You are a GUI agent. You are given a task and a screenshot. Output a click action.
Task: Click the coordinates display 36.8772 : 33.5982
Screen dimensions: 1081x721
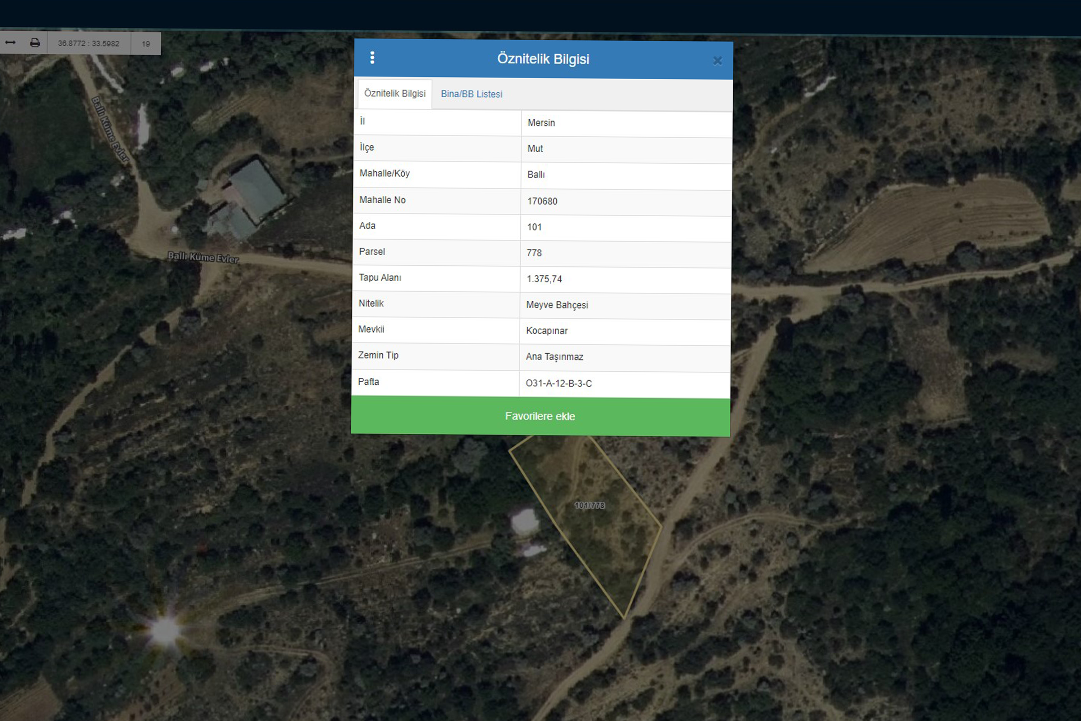[88, 44]
